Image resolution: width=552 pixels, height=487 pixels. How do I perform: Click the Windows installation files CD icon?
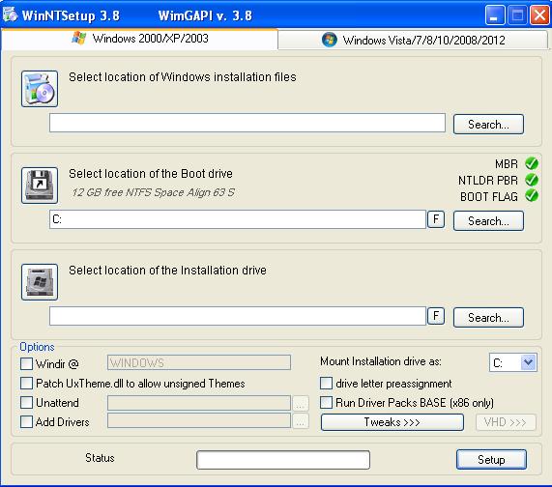click(40, 89)
